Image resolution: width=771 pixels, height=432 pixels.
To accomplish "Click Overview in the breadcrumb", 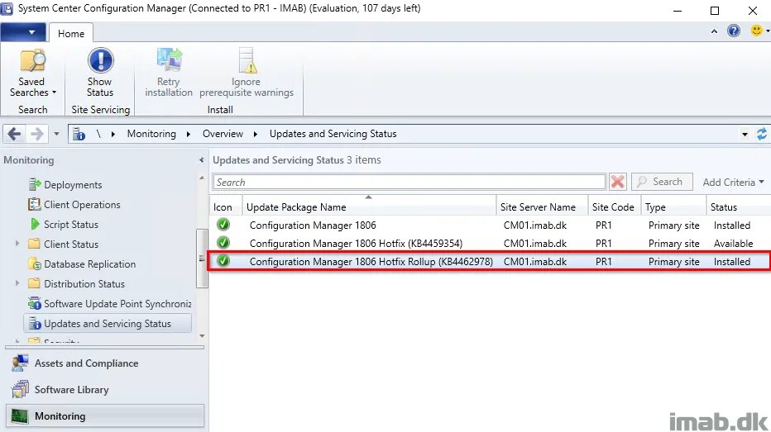I will (x=223, y=134).
